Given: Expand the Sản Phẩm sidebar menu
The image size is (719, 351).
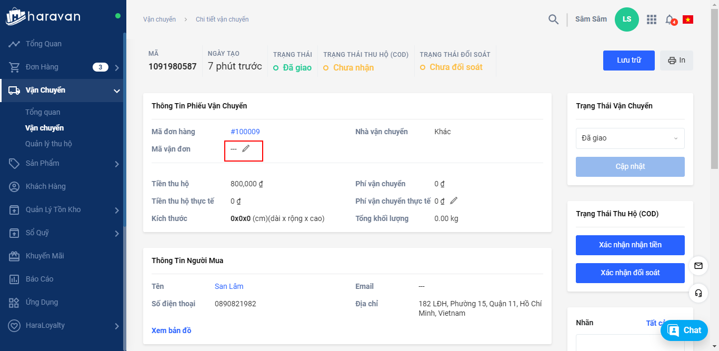Looking at the screenshot, I should click(x=117, y=164).
